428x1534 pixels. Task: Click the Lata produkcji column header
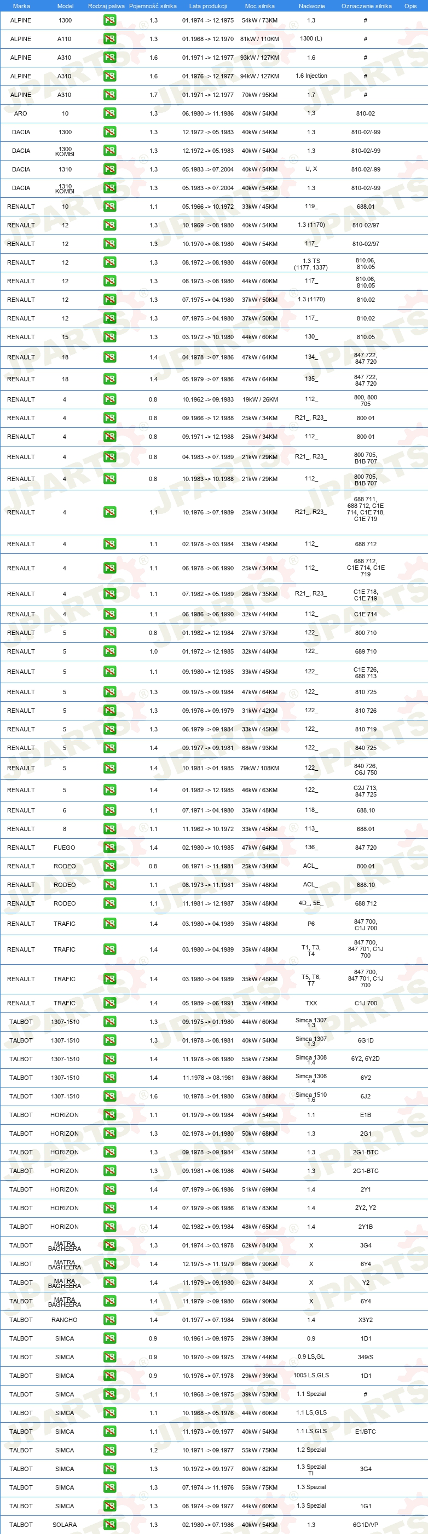point(208,6)
